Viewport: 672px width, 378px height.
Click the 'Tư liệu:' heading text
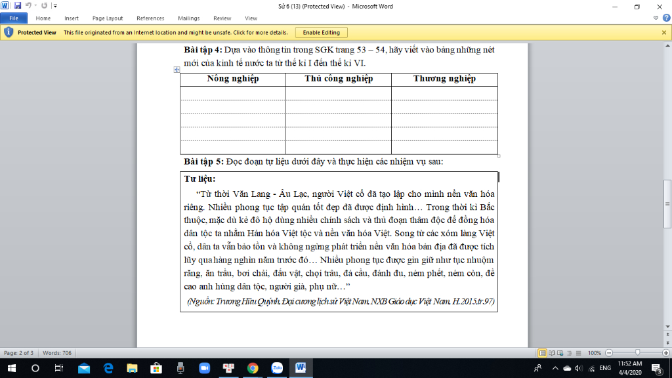(x=199, y=179)
